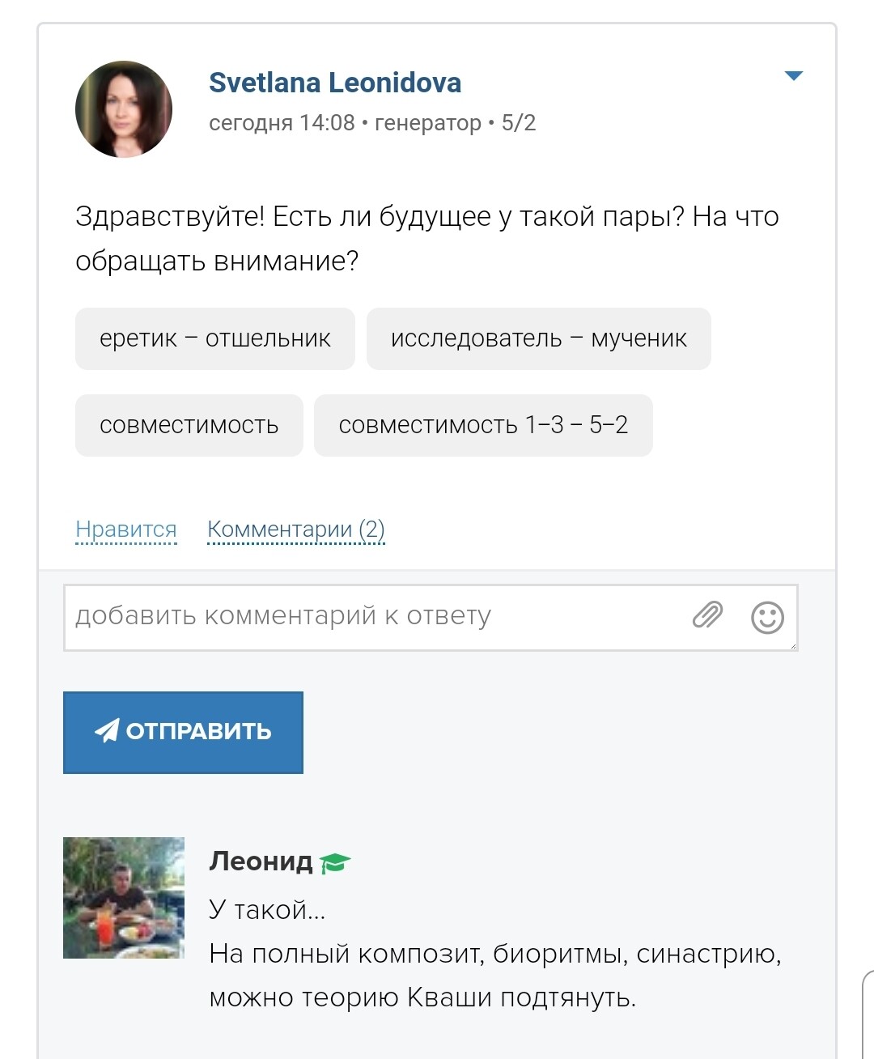874x1059 pixels.
Task: Click the 5/2 profile label
Action: tap(519, 123)
